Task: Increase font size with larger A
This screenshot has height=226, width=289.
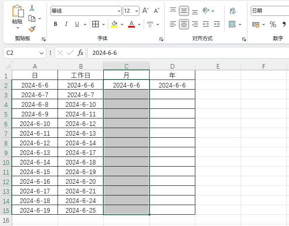Action: coord(146,10)
